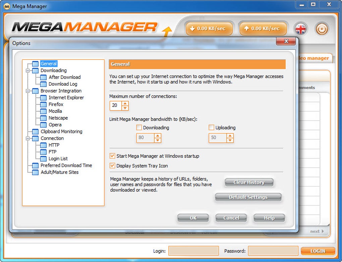Click the Mozilla page icon
The image size is (342, 262).
[x=43, y=111]
